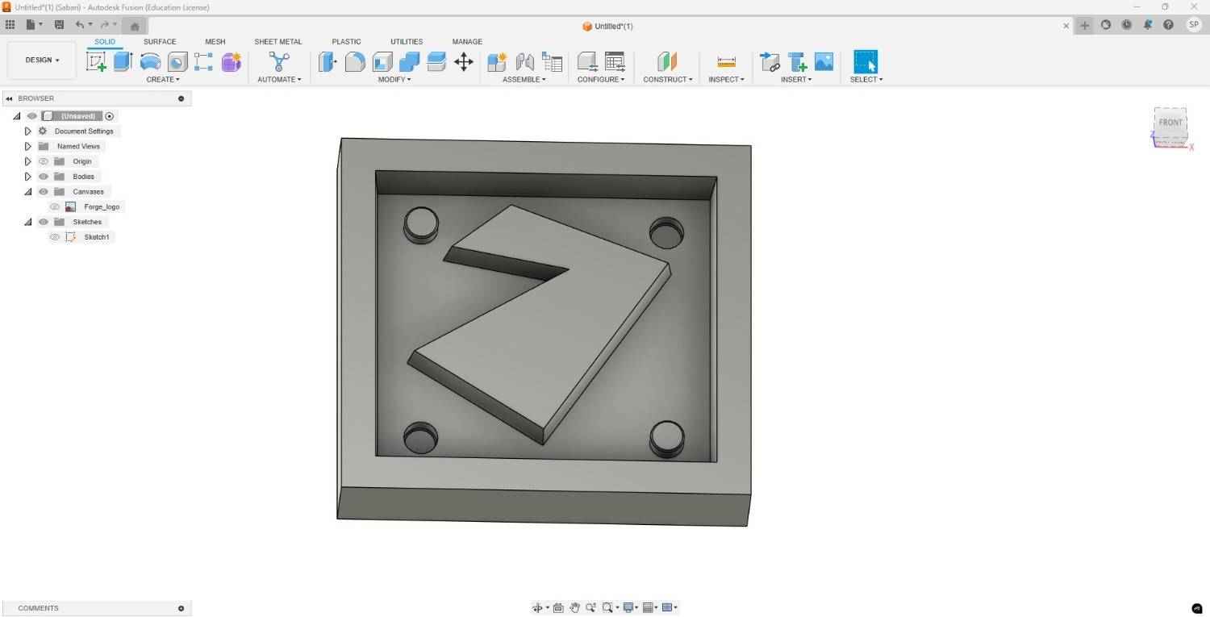Open the Job Status clock icon

click(x=1127, y=25)
